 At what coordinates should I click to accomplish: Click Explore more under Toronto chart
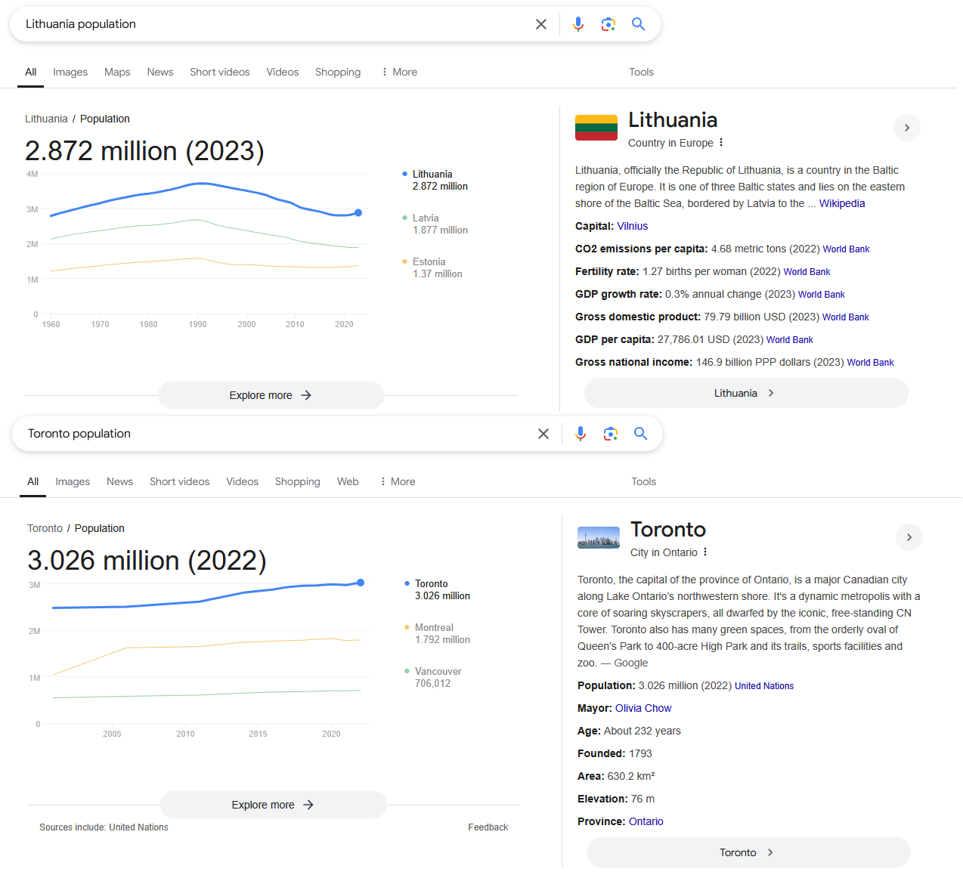pyautogui.click(x=273, y=805)
